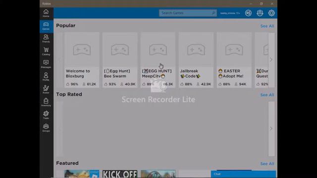Minimize the Roblox window
Image resolution: width=317 pixels, height=178 pixels.
point(251,3)
